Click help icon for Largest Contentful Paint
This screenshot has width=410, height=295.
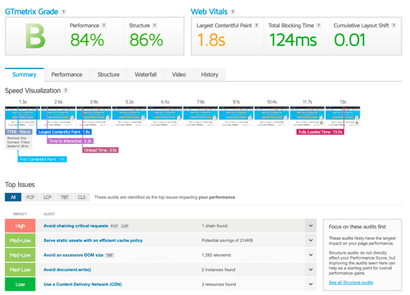click(257, 25)
